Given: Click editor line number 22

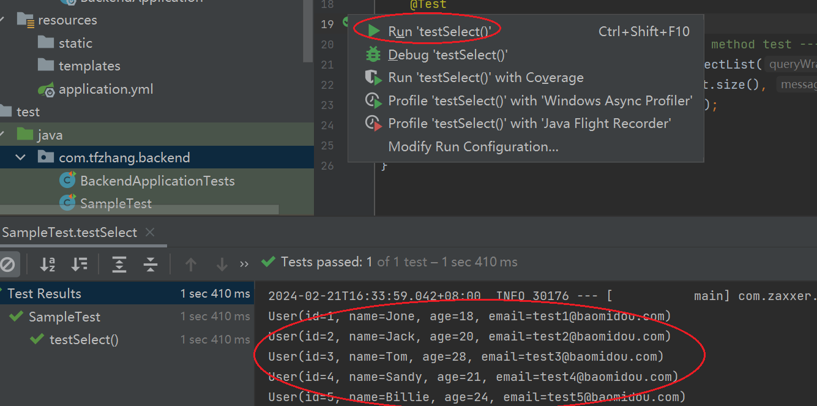Looking at the screenshot, I should click(x=327, y=85).
